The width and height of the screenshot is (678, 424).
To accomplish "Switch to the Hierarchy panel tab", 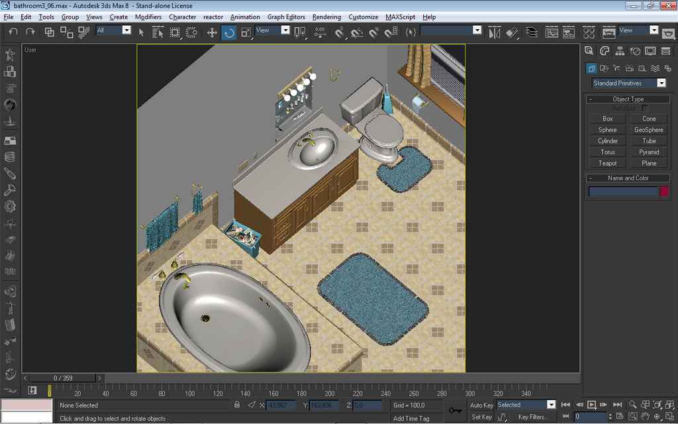I will (620, 51).
